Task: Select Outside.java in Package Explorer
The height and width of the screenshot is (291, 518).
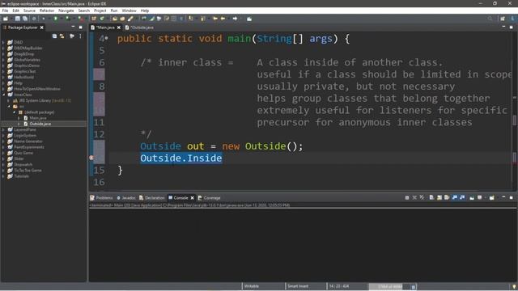Action: pos(40,124)
